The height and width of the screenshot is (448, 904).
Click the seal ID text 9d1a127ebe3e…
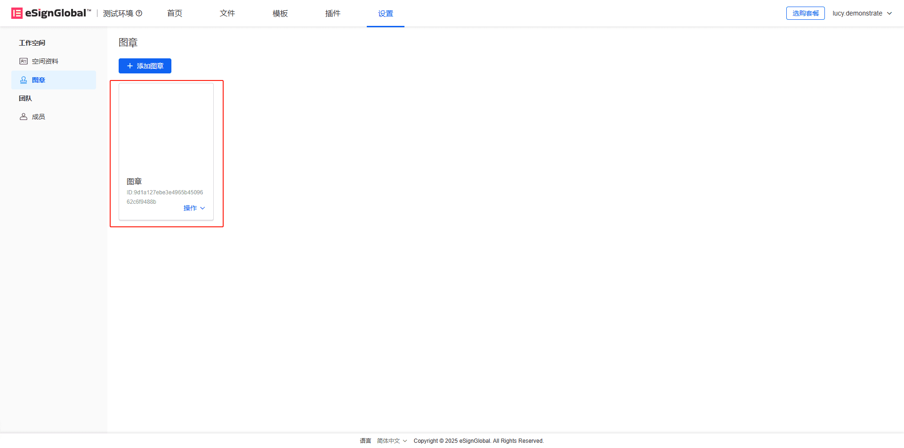point(165,197)
